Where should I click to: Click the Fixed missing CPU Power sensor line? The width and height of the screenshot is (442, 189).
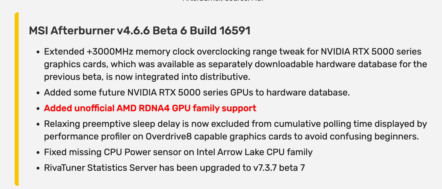click(178, 152)
